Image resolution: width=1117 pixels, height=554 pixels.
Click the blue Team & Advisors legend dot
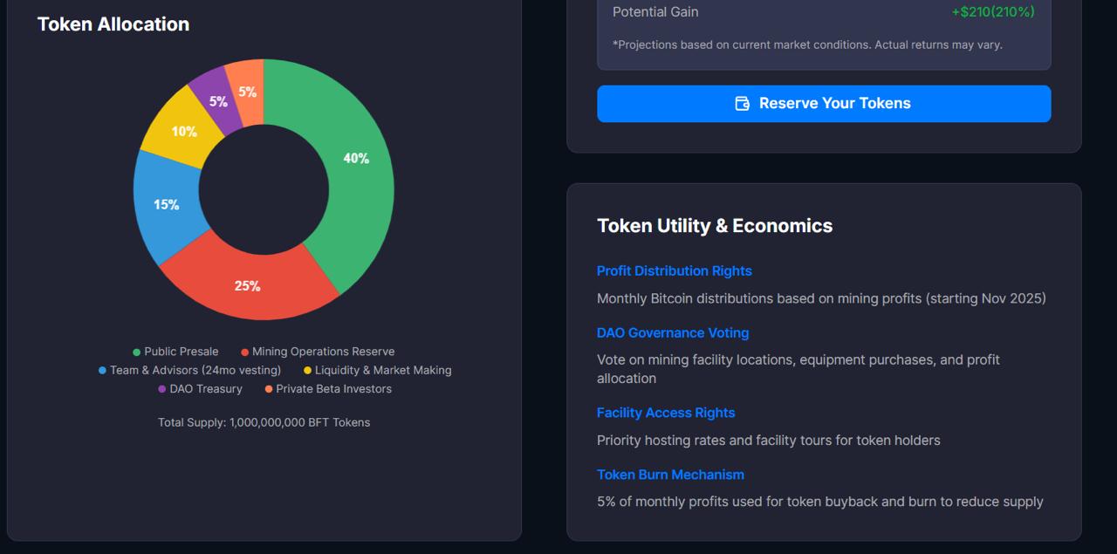coord(100,370)
